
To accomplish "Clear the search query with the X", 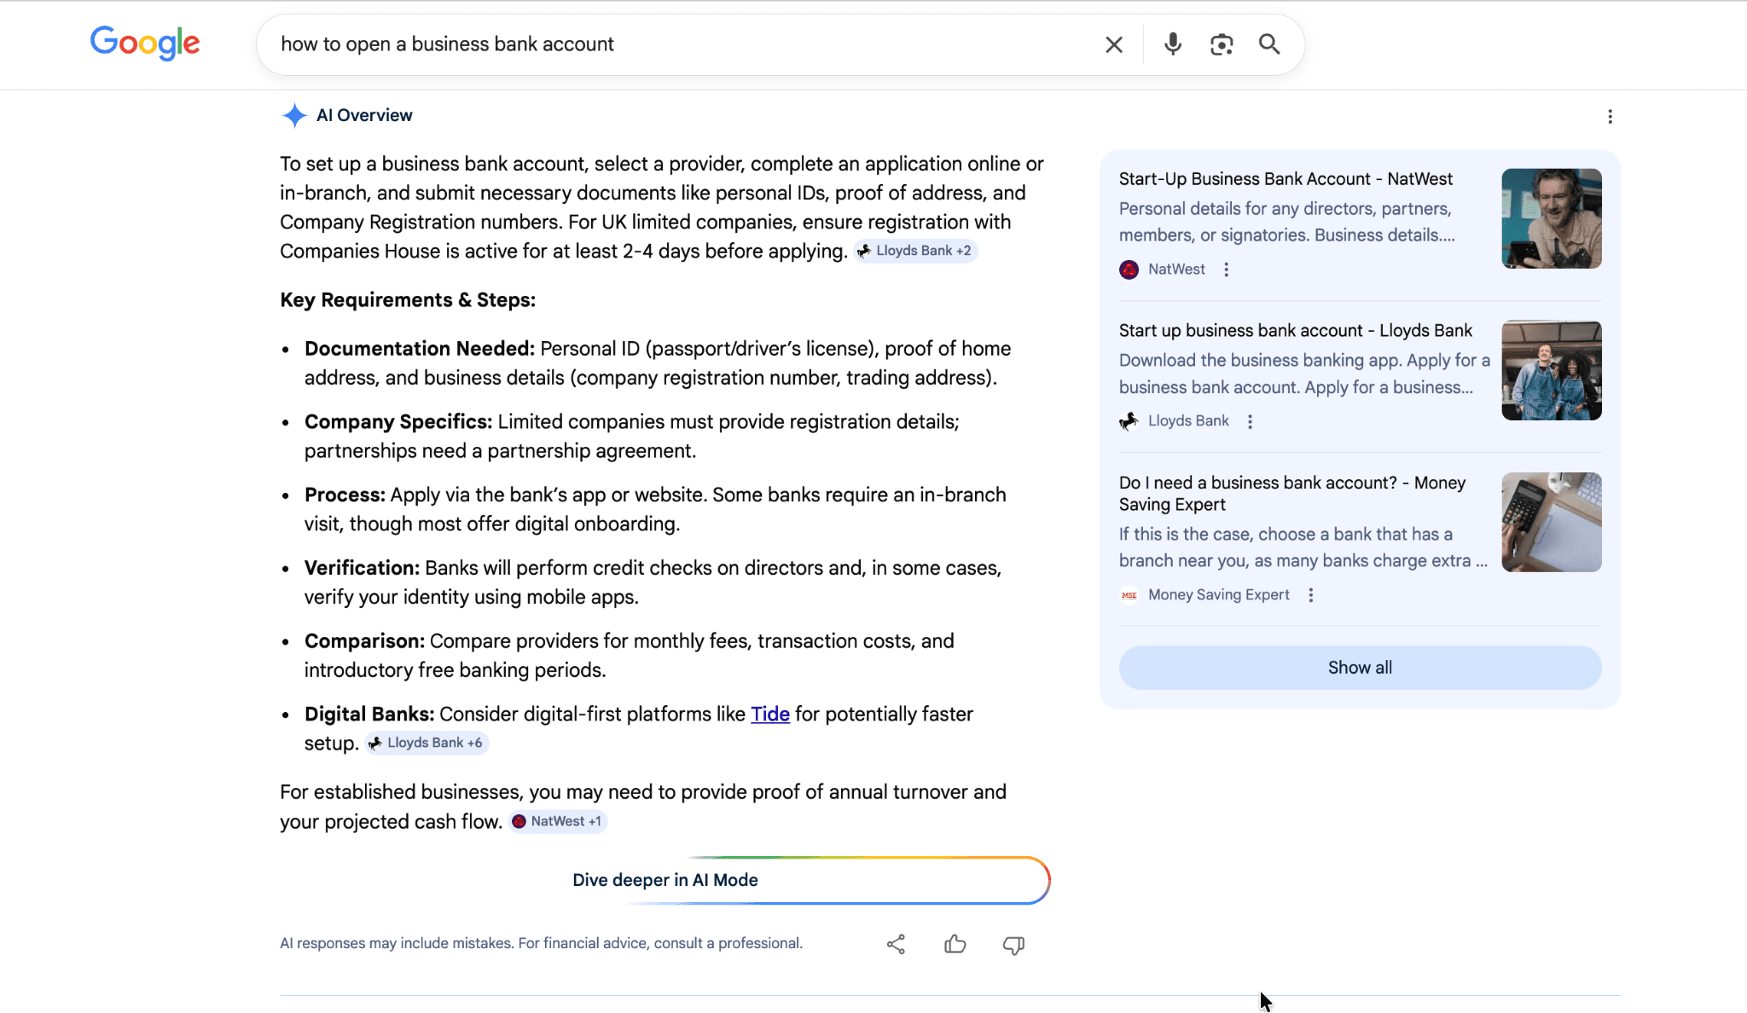I will pyautogui.click(x=1114, y=43).
